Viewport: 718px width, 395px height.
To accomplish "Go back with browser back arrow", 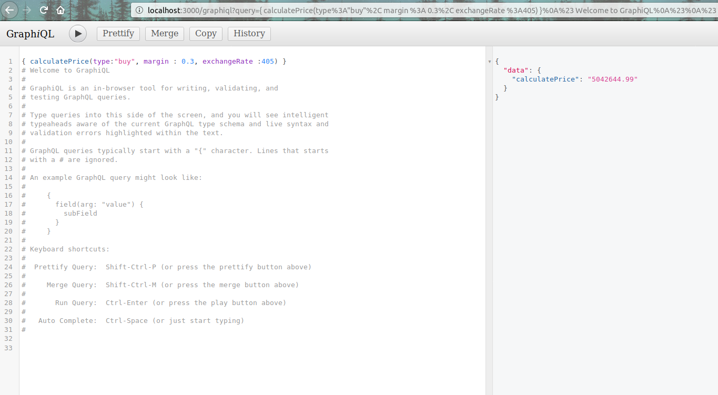I will coord(10,10).
